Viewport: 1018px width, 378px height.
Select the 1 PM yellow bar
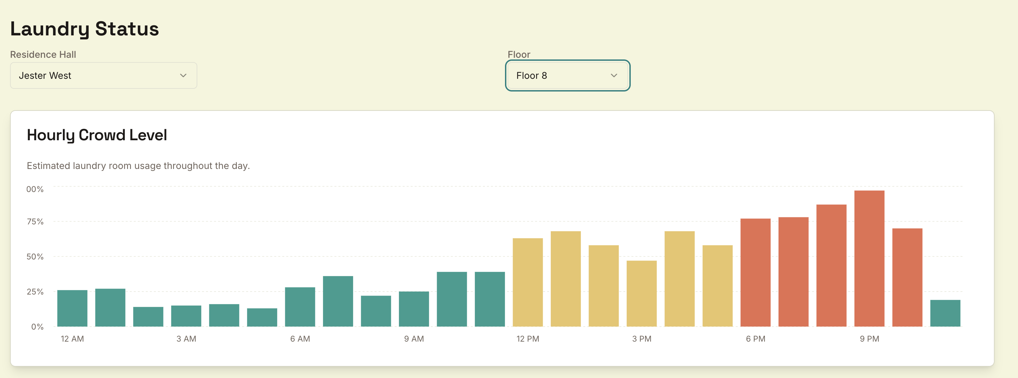tap(566, 278)
